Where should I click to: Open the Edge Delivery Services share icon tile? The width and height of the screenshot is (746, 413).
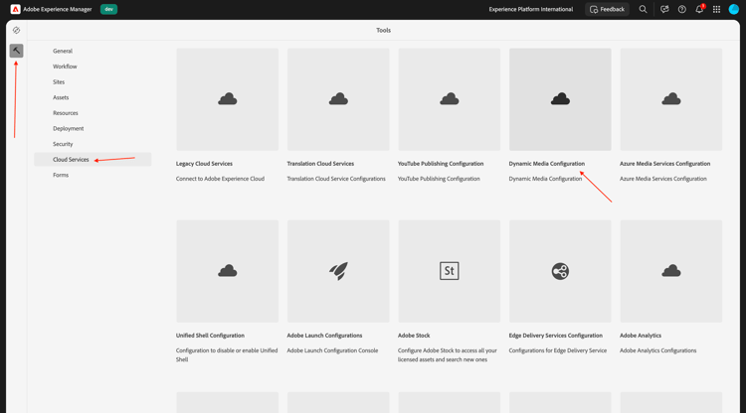coord(560,271)
